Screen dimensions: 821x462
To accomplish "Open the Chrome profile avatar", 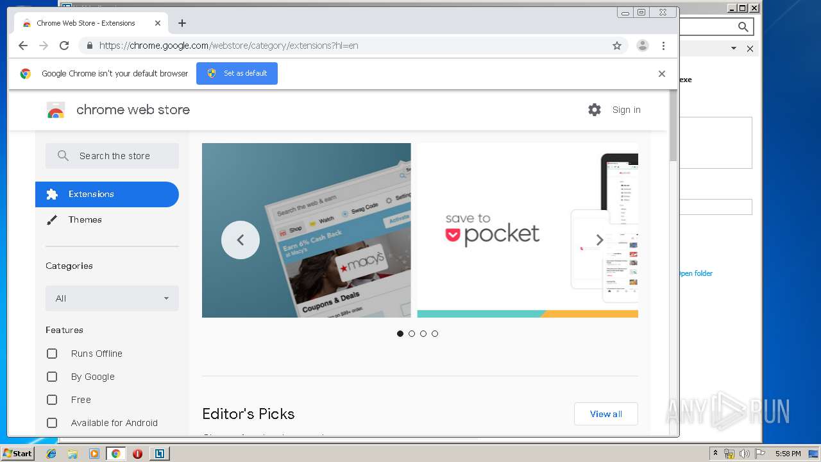I will (642, 46).
